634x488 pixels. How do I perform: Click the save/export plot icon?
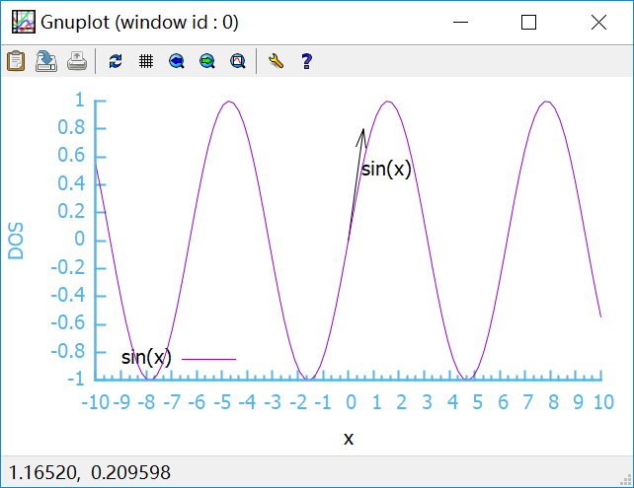[x=46, y=61]
